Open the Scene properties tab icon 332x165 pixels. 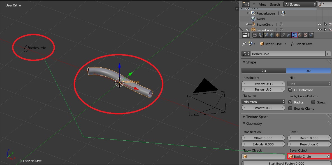pos(266,35)
